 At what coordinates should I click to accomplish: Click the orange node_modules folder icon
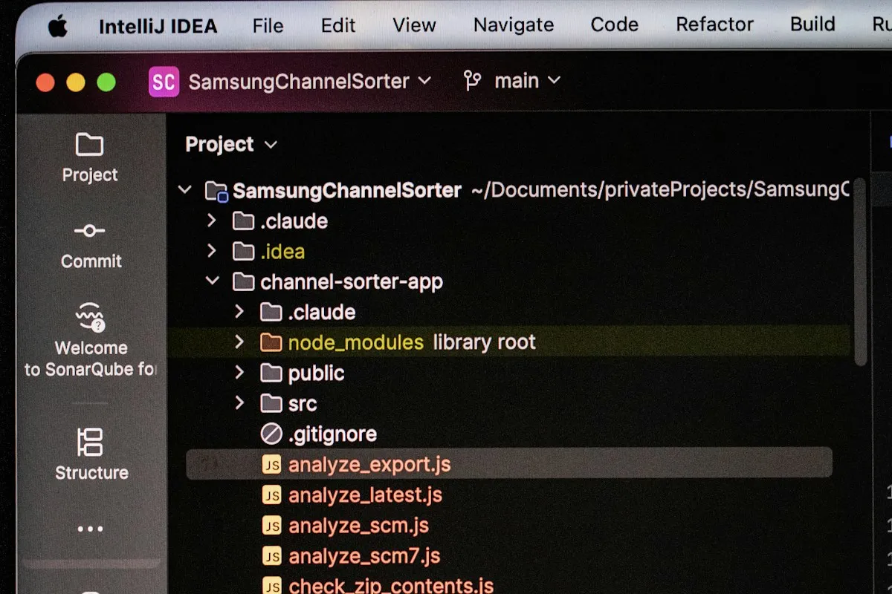[271, 343]
